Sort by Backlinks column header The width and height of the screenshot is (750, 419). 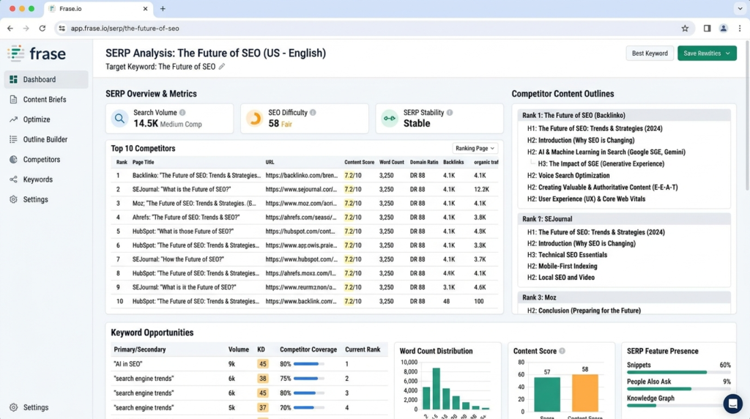click(x=453, y=162)
